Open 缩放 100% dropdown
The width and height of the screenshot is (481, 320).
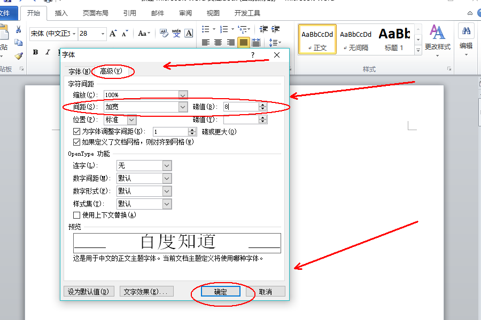183,95
